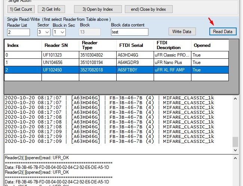Click Index cell 0 in reader table
The image size is (243, 186).
(x=23, y=55)
